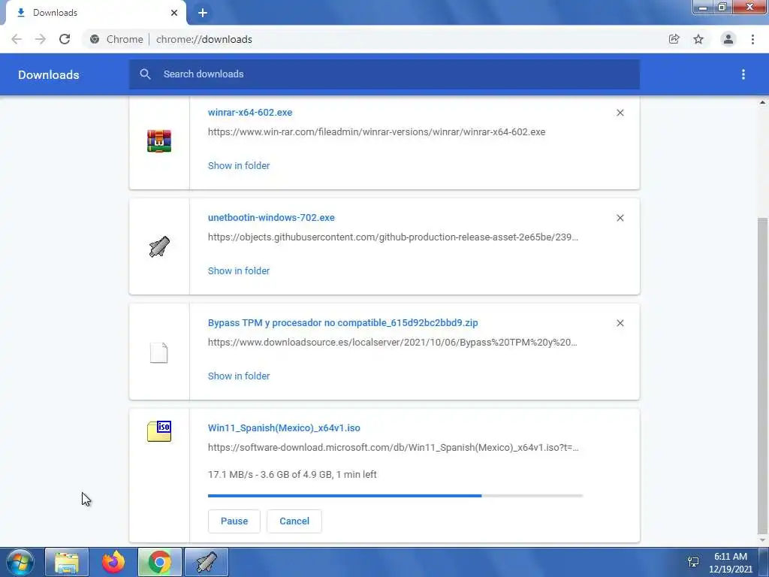
Task: Click the githubusercontent source URL text
Action: tap(393, 237)
